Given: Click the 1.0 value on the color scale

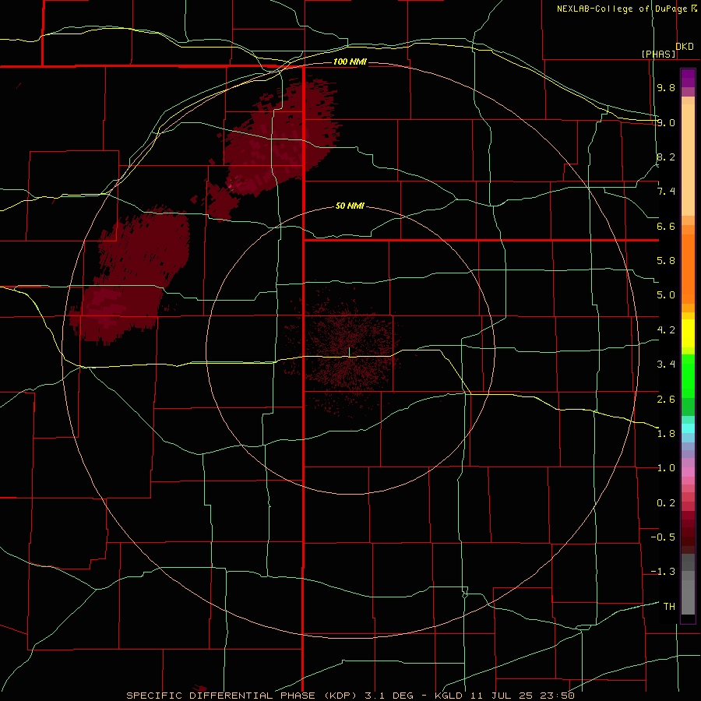Looking at the screenshot, I should (666, 468).
